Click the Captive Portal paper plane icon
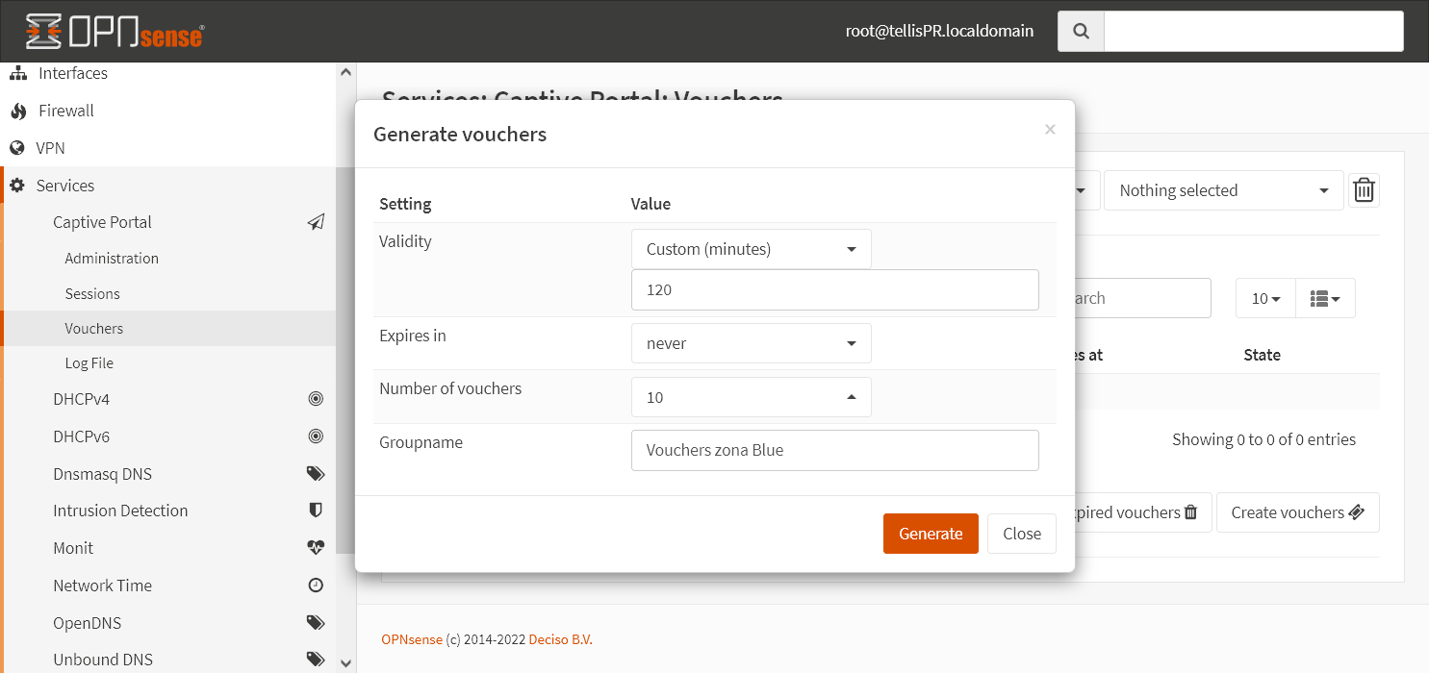Image resolution: width=1429 pixels, height=673 pixels. (316, 222)
